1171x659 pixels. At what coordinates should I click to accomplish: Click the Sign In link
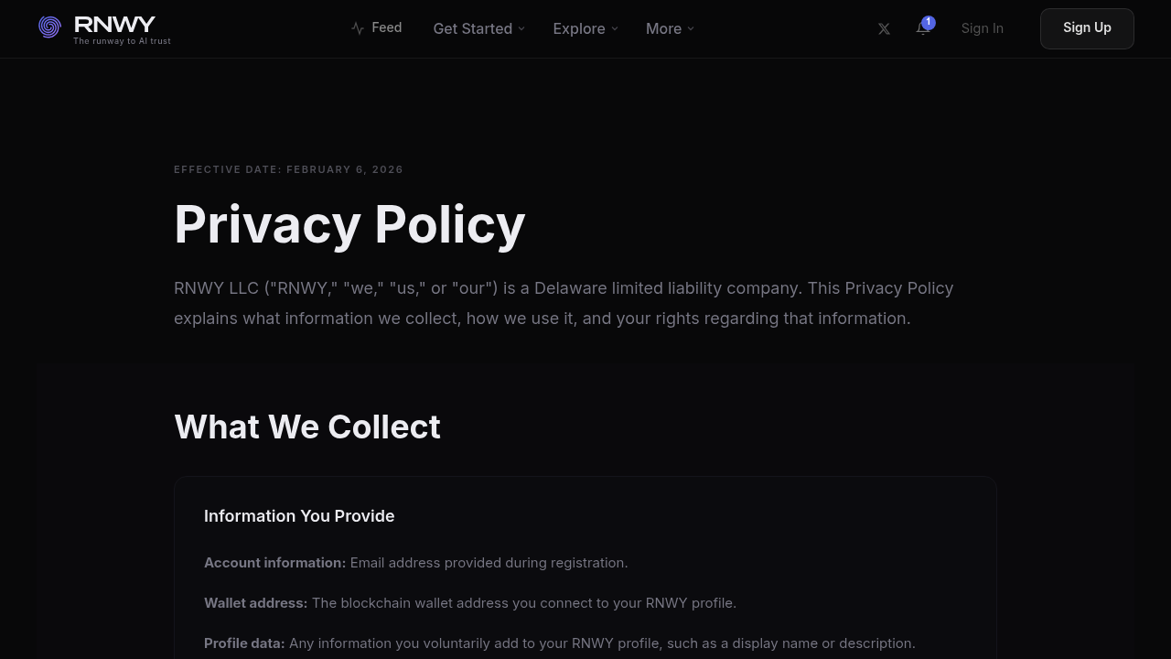pos(982,28)
